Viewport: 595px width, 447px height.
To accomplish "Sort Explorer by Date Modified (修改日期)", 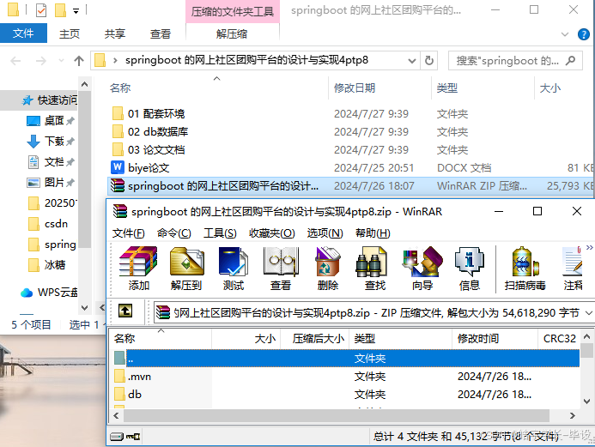I will tap(355, 88).
